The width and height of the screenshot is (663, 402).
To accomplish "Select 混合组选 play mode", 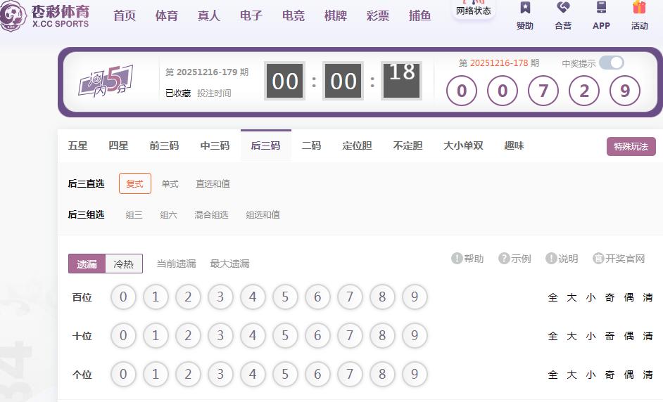I will click(211, 214).
